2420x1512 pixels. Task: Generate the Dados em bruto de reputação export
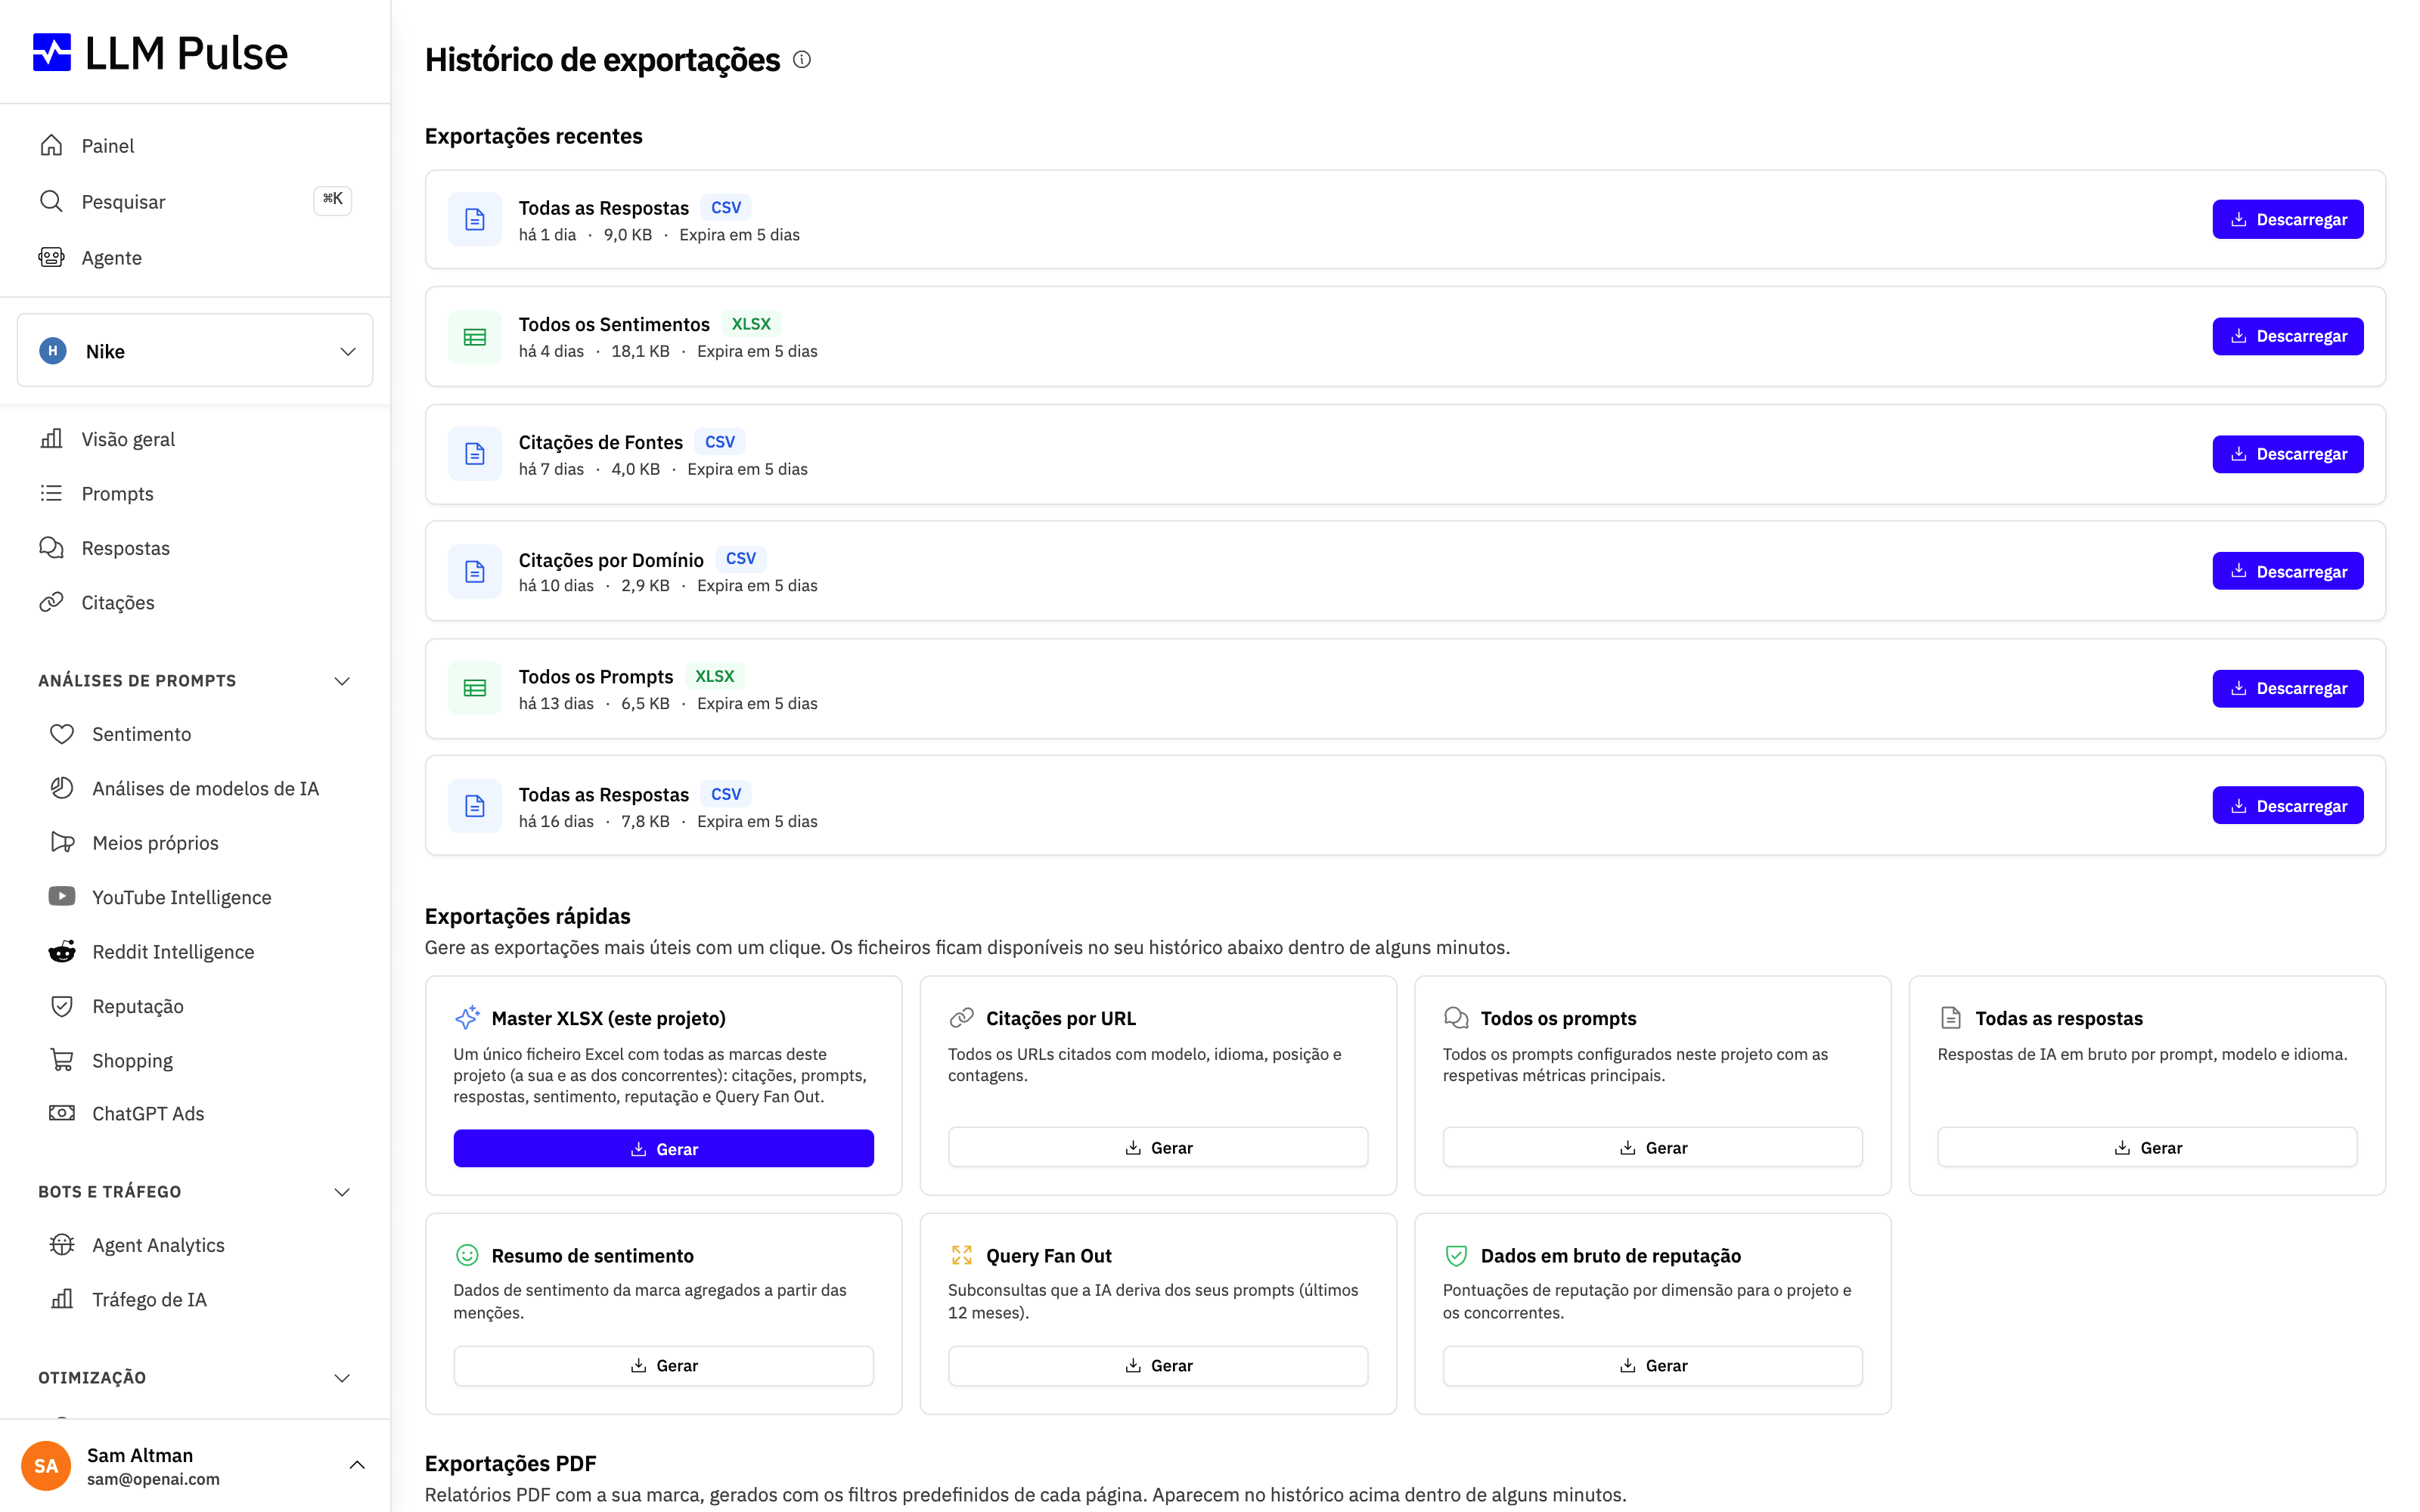[x=1653, y=1366]
